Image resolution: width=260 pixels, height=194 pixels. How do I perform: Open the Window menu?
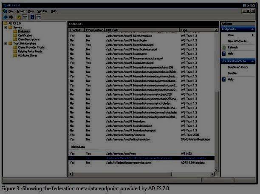[x=42, y=11]
